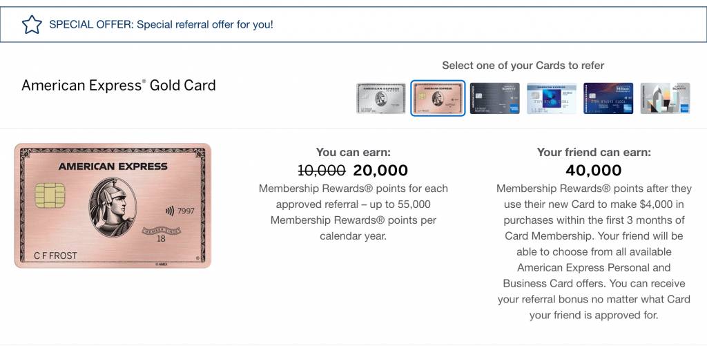The image size is (707, 346).
Task: Open the Special referral offer banner text
Action: tap(161, 24)
